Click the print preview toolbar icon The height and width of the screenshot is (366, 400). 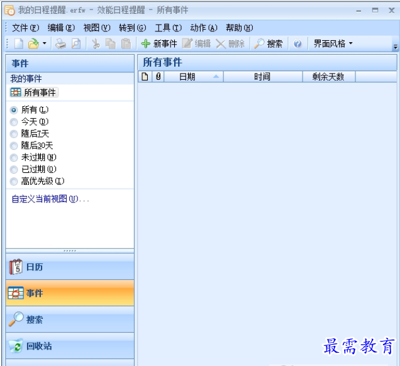coord(75,43)
